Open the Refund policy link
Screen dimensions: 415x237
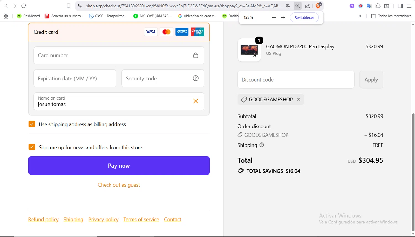43,219
